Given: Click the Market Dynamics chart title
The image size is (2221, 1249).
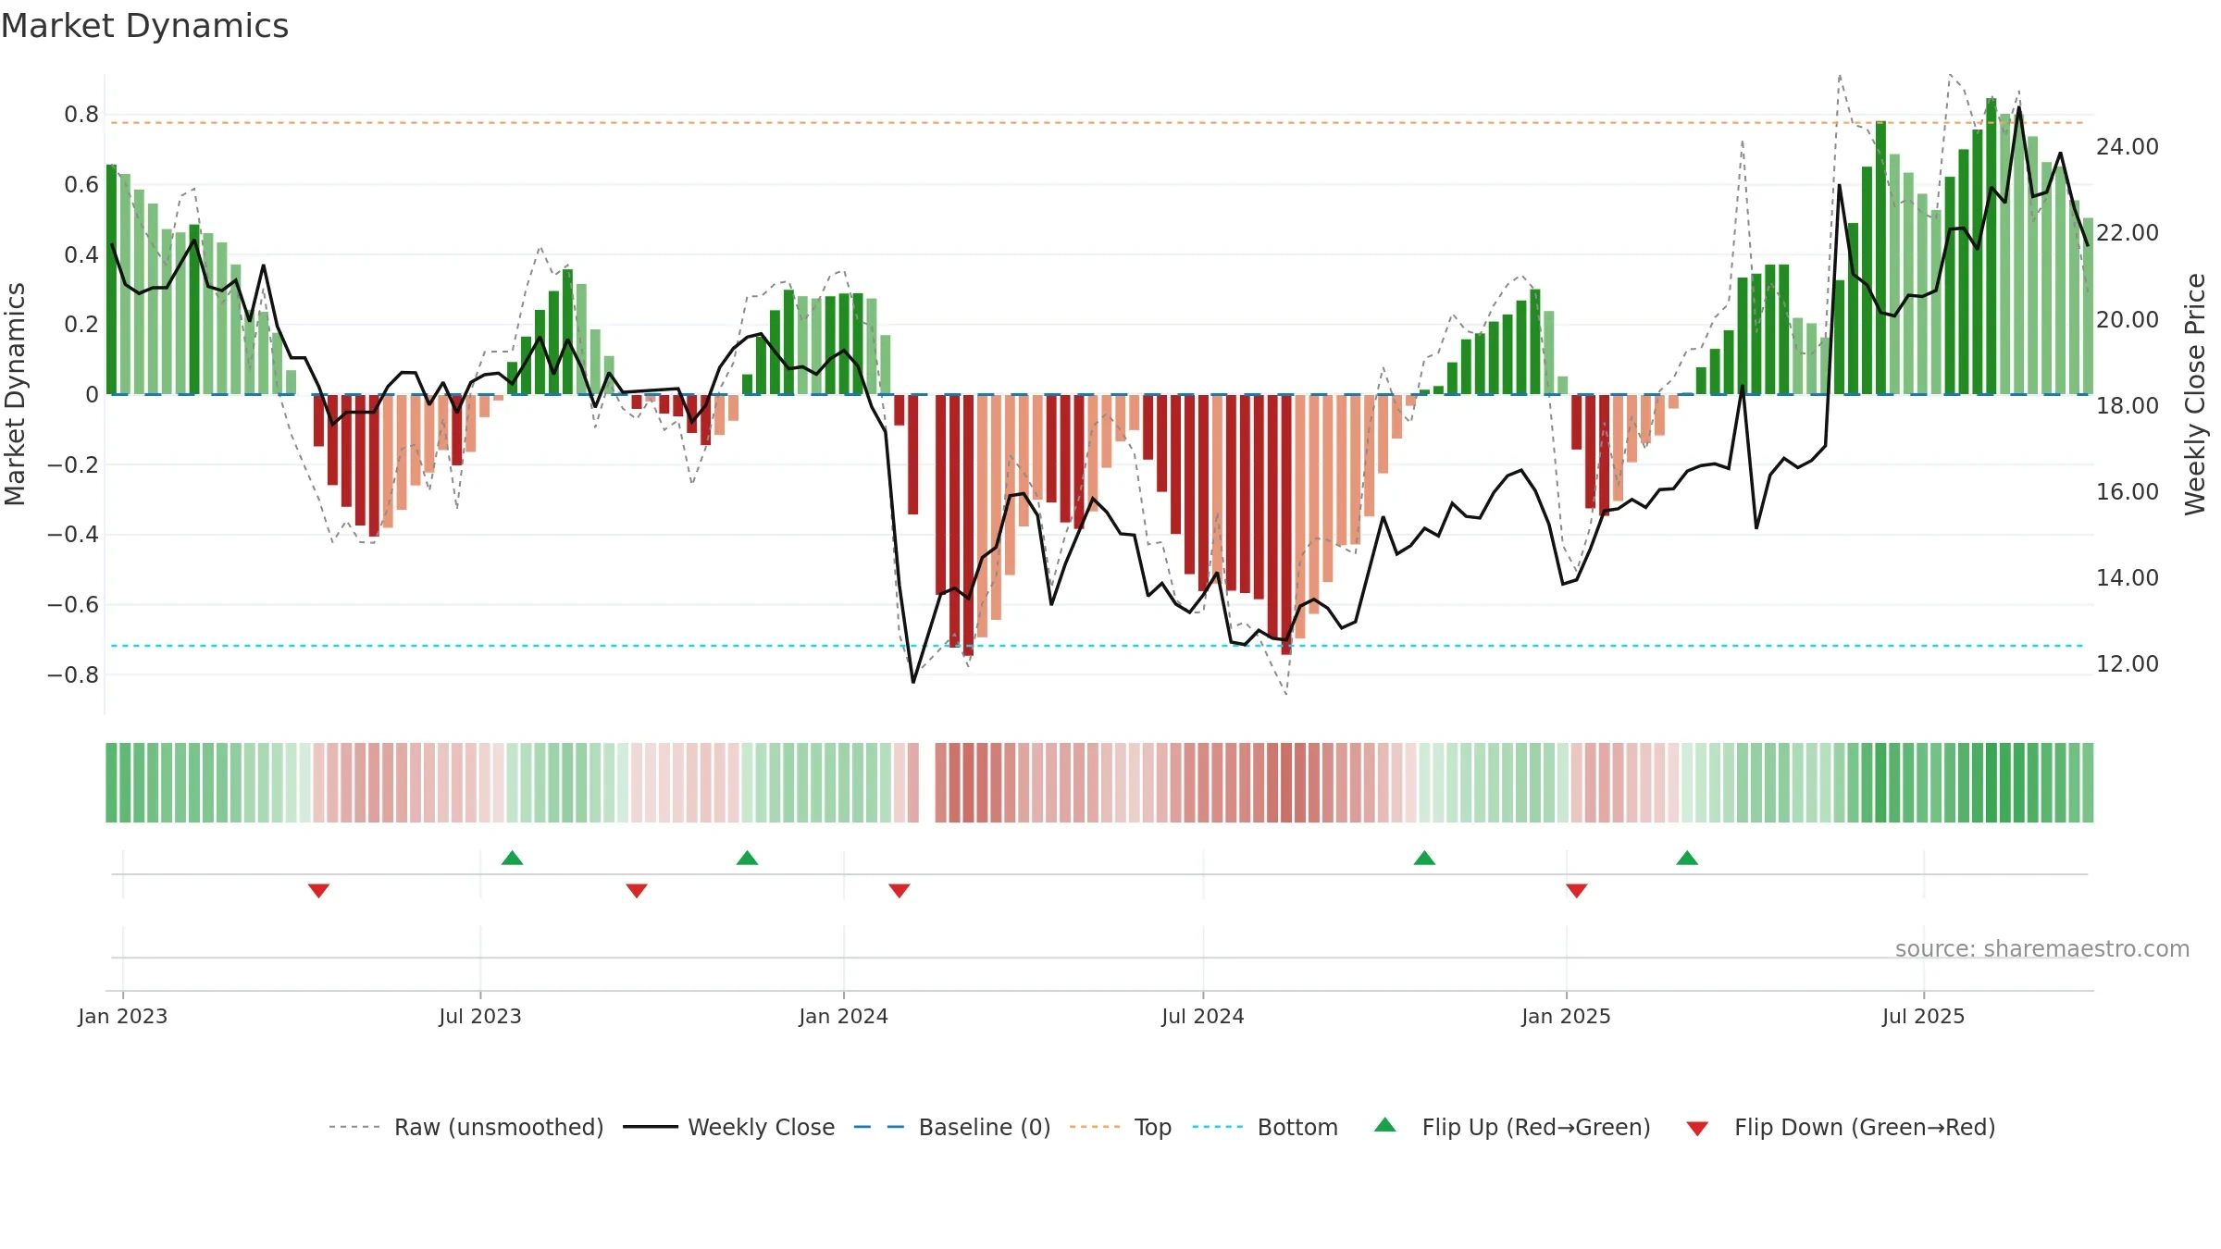Looking at the screenshot, I should click(x=144, y=26).
